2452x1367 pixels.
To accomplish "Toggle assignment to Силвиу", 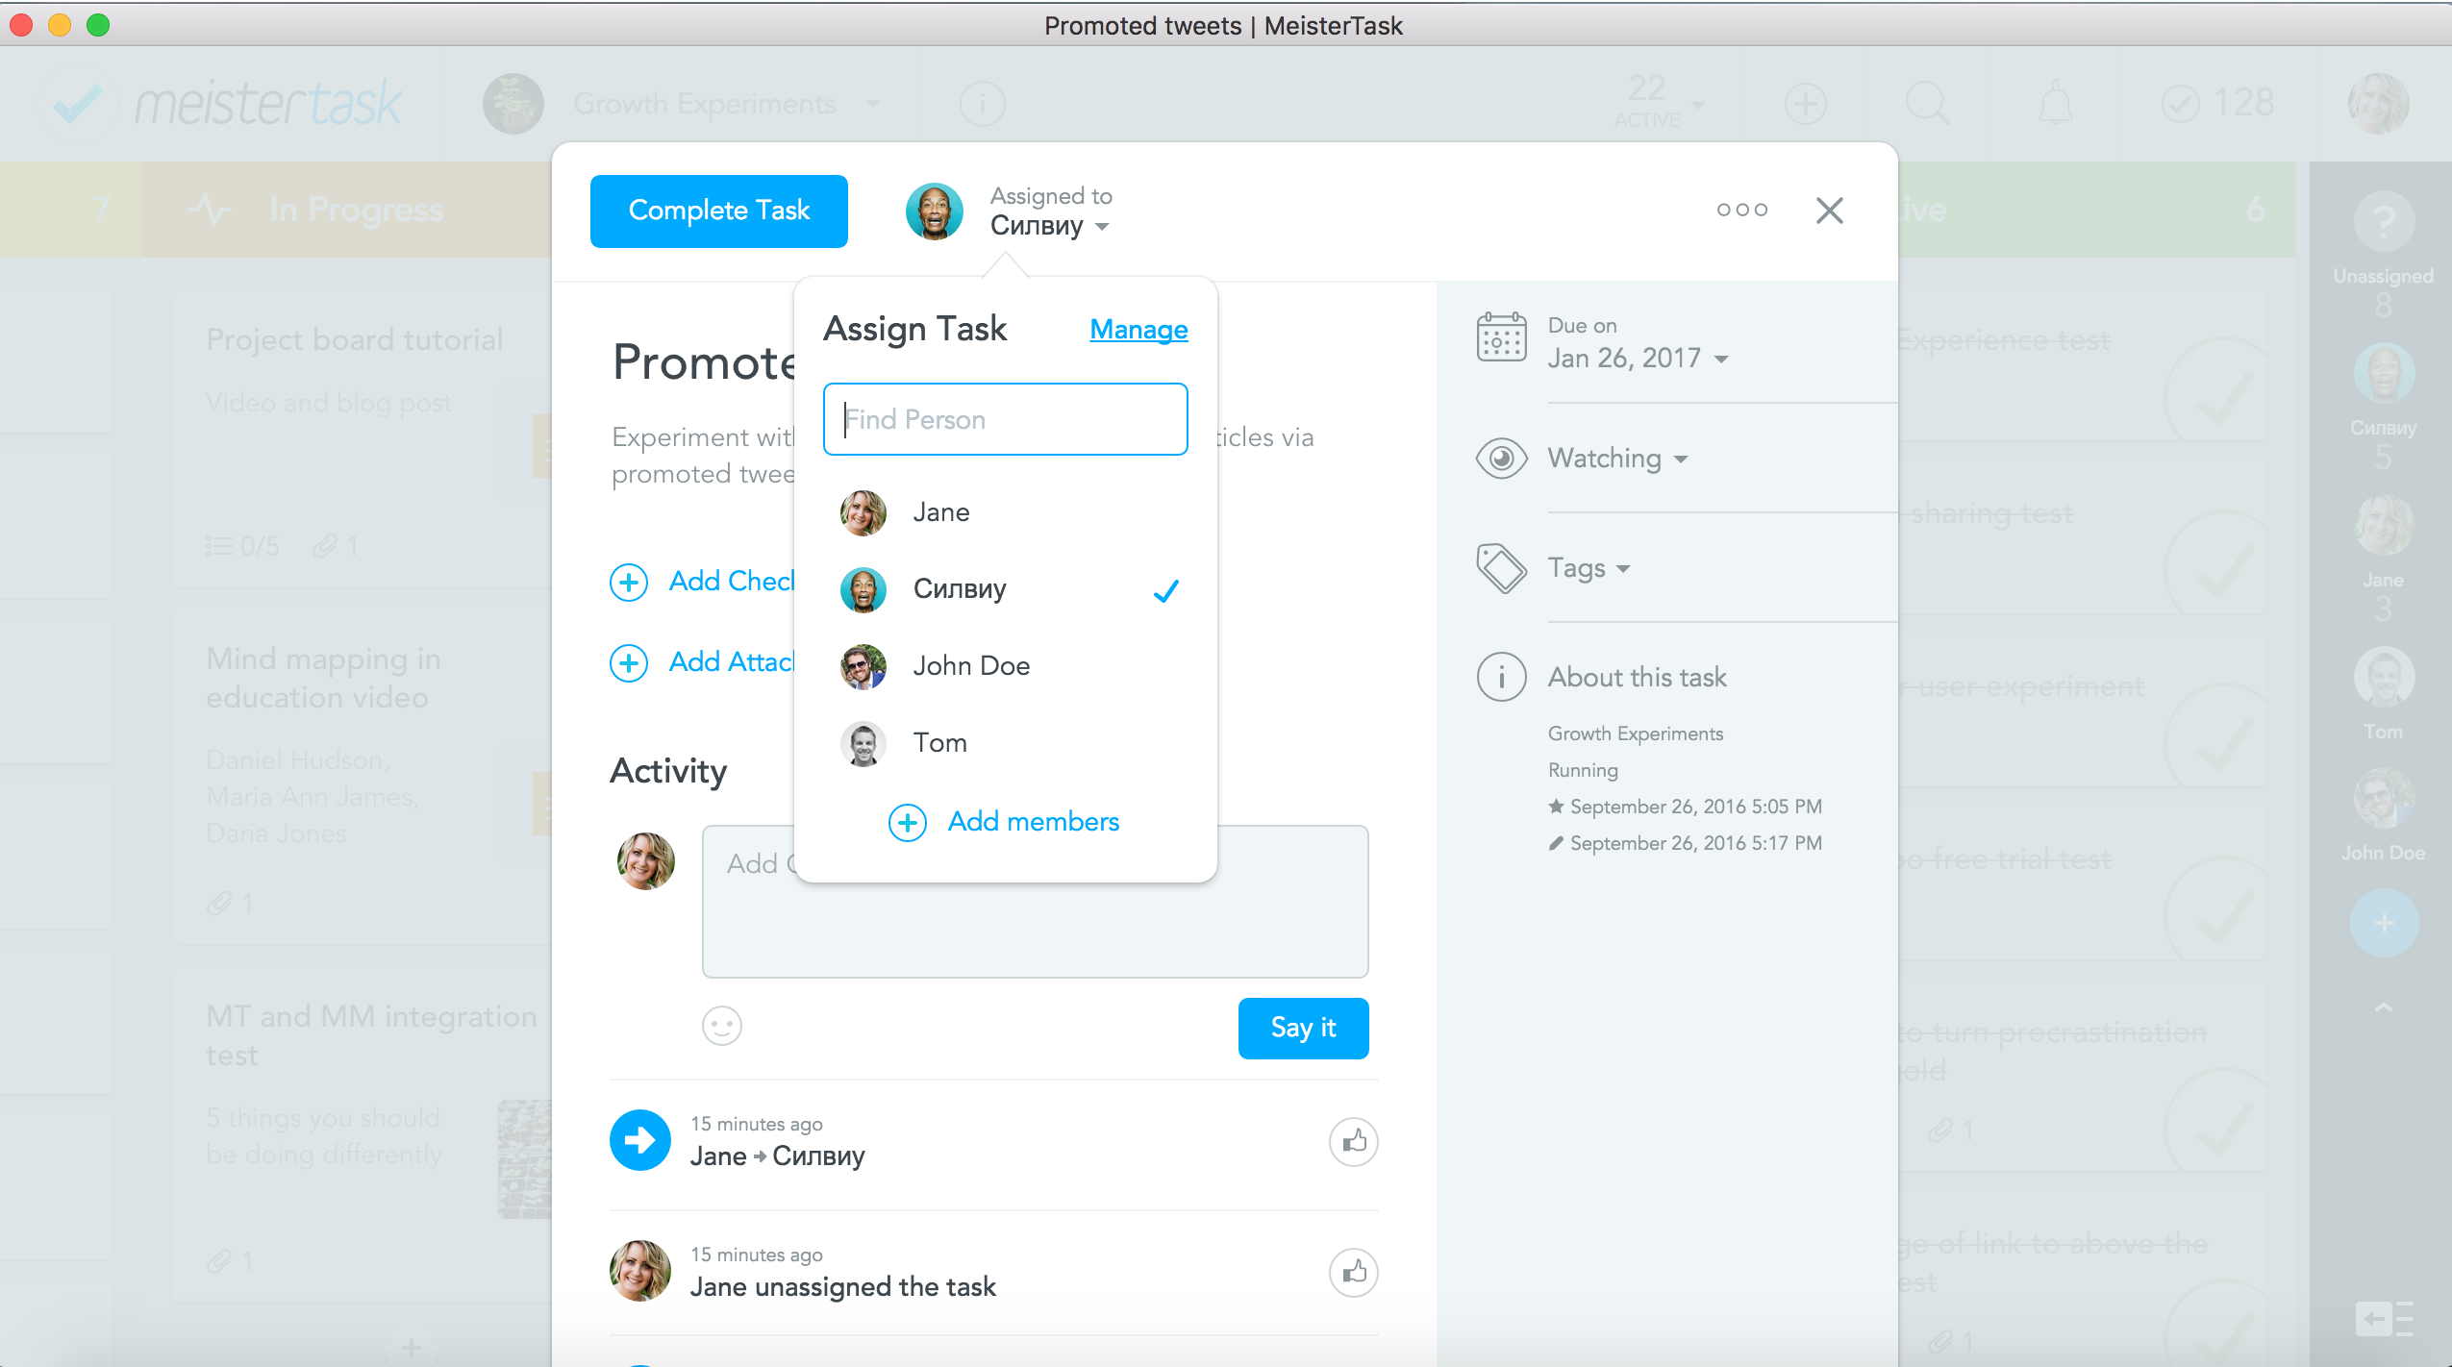I will (x=1007, y=587).
